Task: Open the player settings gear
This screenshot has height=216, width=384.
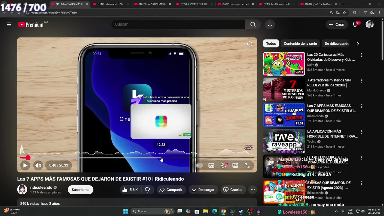Action: pos(223,165)
